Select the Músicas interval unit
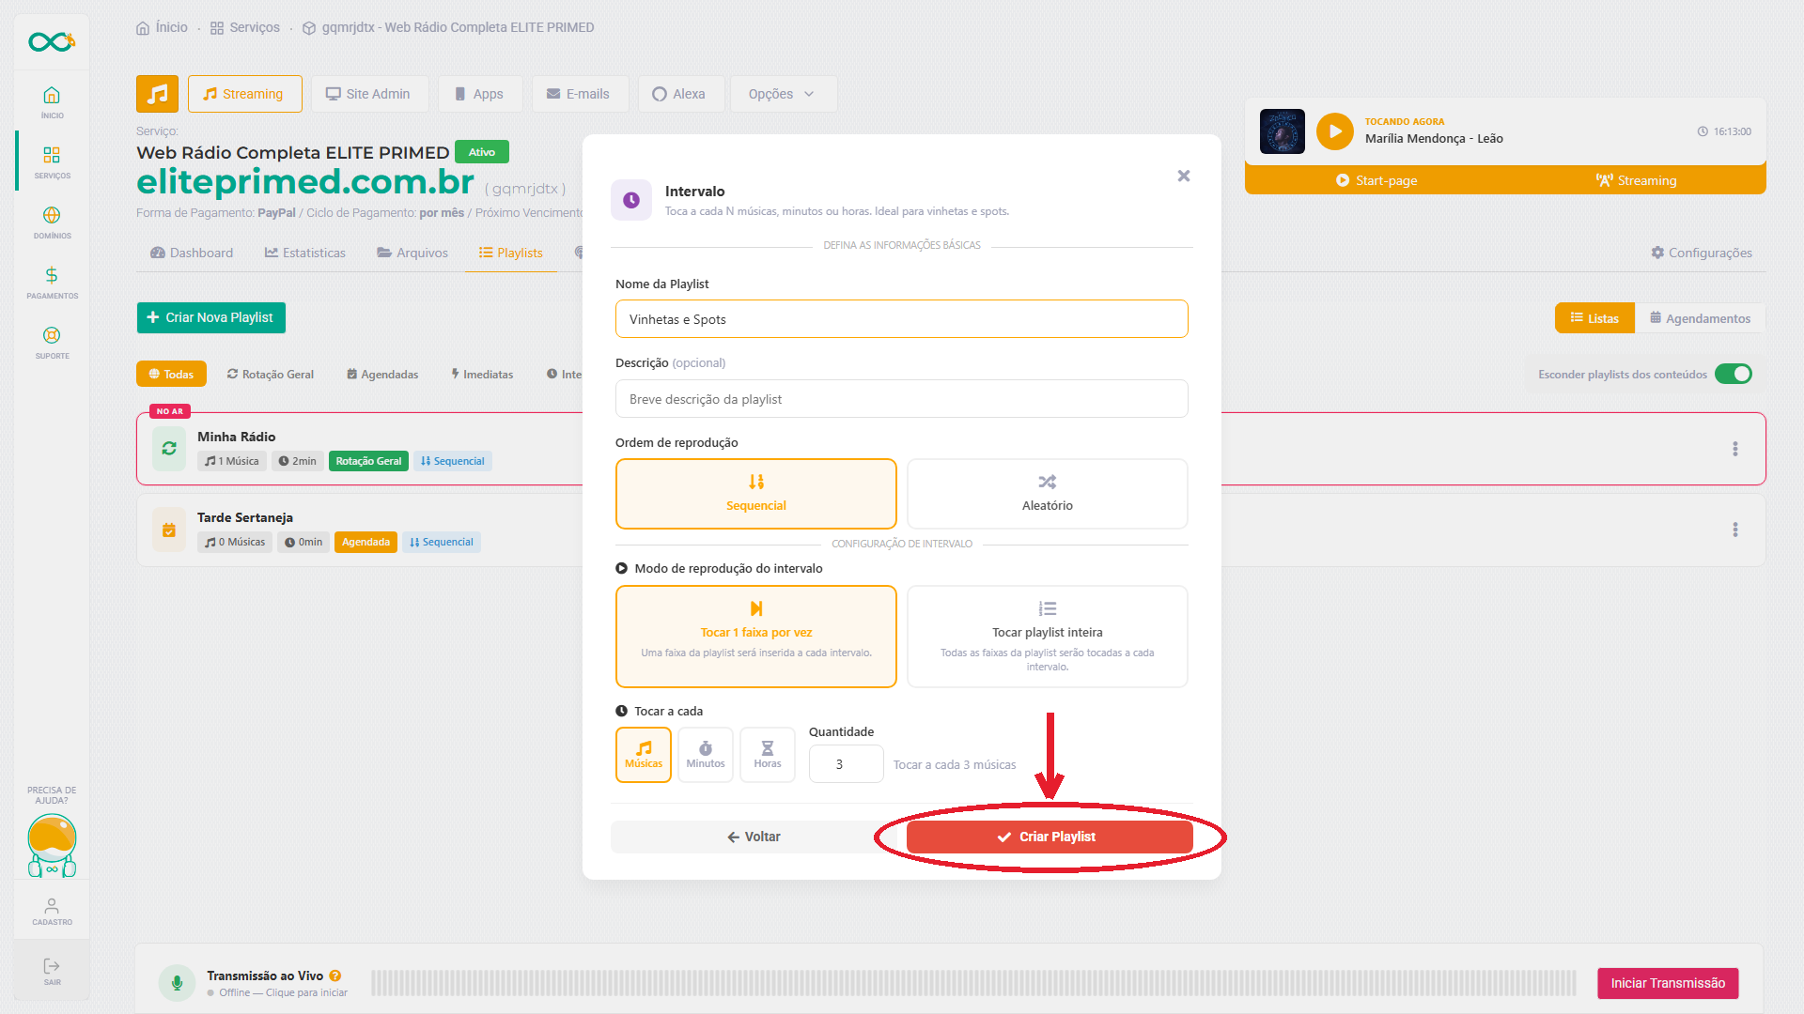This screenshot has height=1014, width=1804. click(x=644, y=755)
